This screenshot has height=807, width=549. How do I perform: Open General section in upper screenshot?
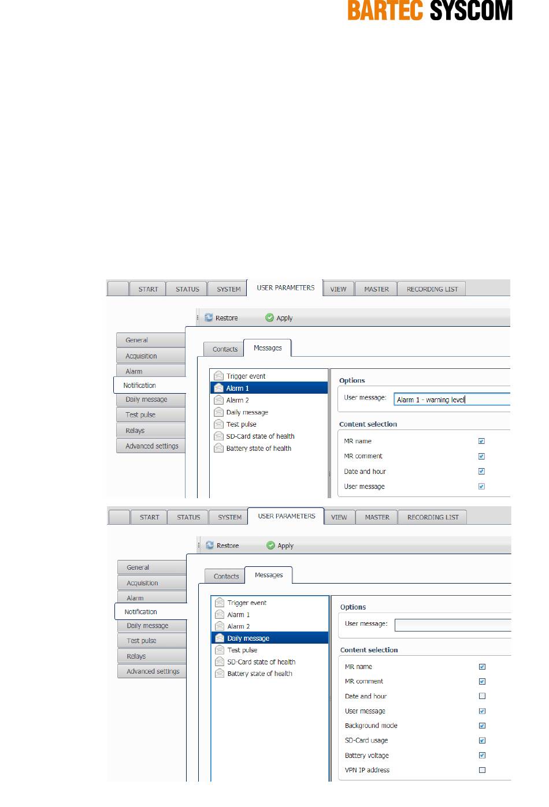pos(151,340)
